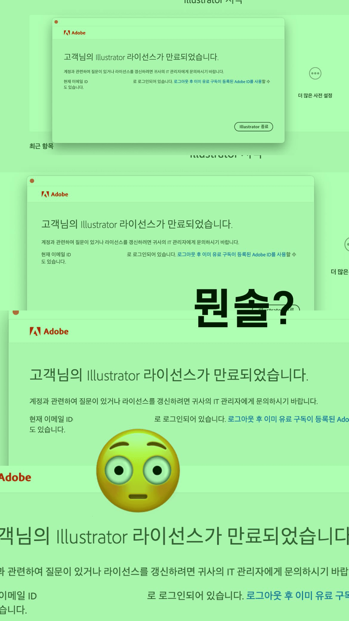Close the second dialog copy via red dot
Image resolution: width=349 pixels, height=621 pixels.
tap(32, 181)
